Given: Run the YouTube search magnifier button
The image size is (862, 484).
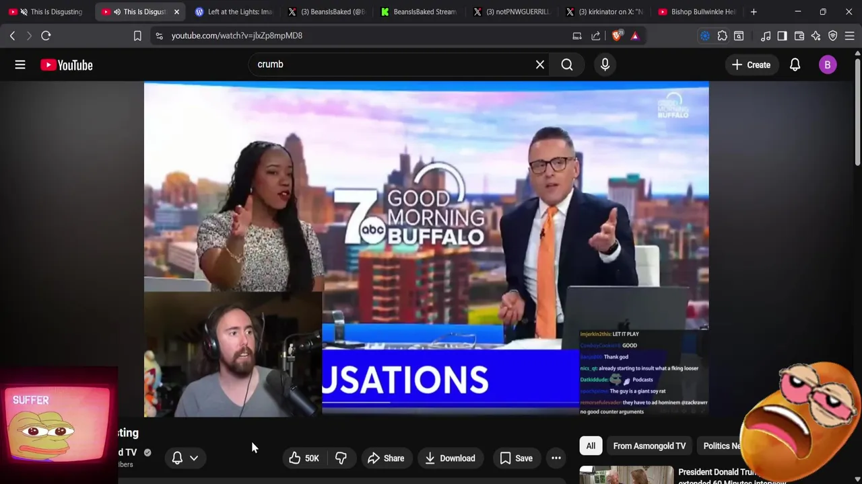Looking at the screenshot, I should pyautogui.click(x=567, y=65).
